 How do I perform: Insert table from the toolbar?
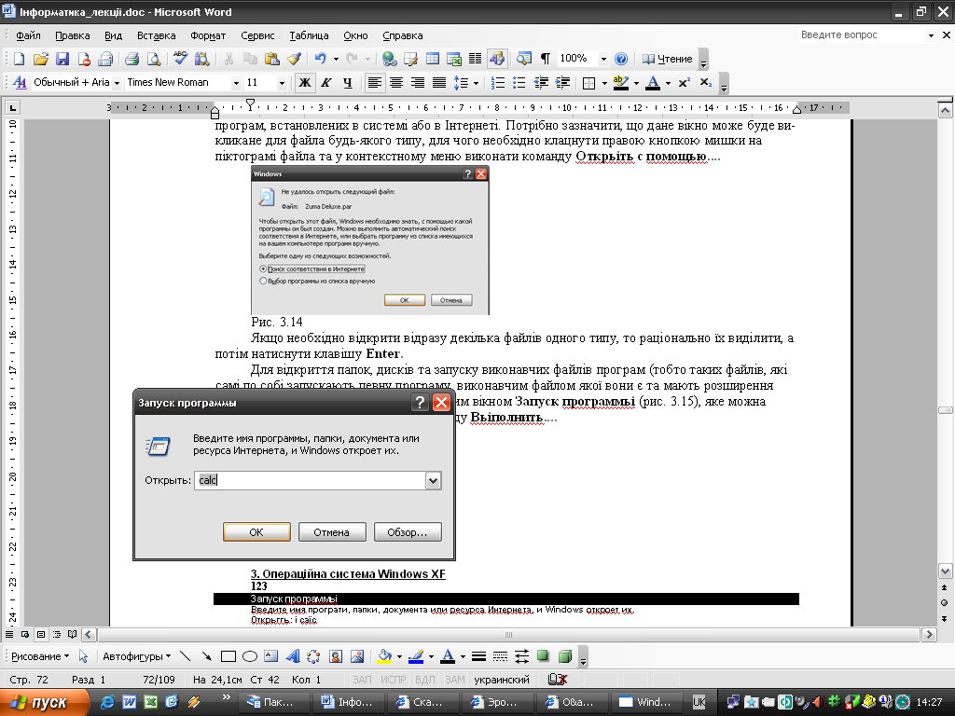(x=433, y=59)
